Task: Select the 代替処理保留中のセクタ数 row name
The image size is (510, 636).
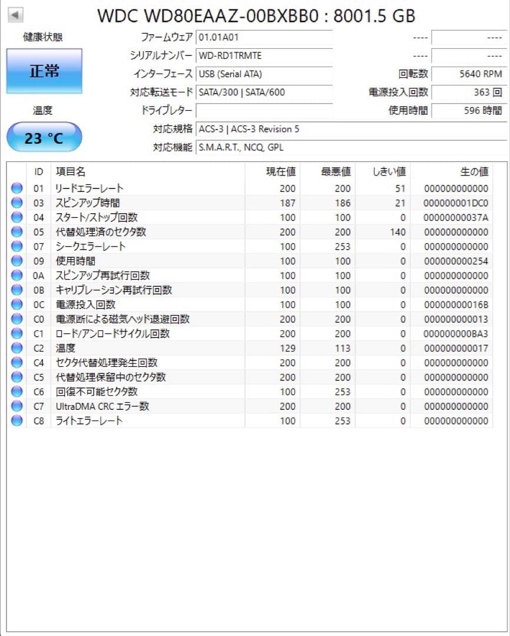Action: point(111,377)
